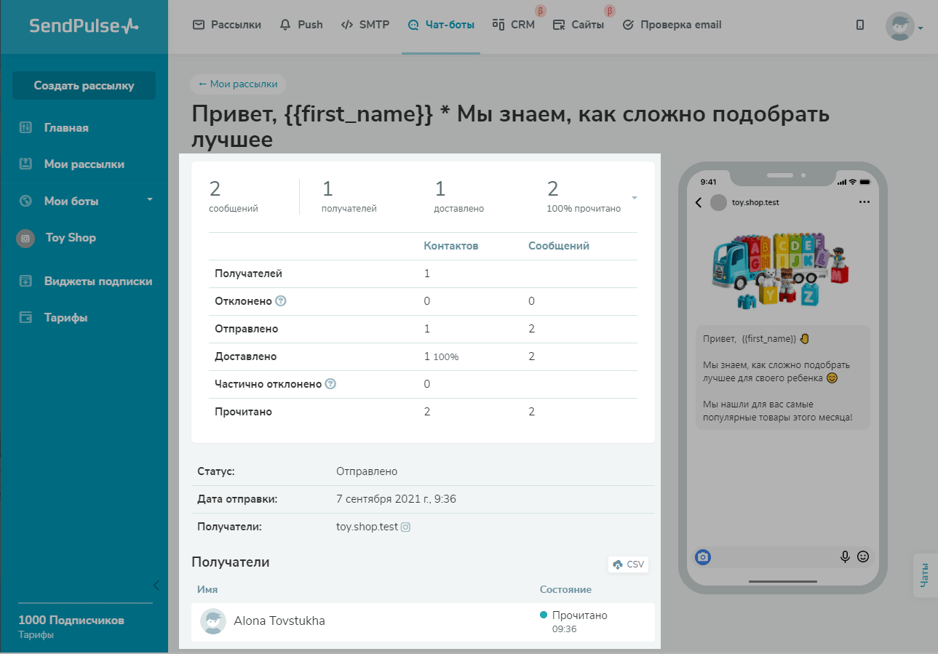Go back via Мои рассылки link
This screenshot has height=654, width=938.
point(238,84)
